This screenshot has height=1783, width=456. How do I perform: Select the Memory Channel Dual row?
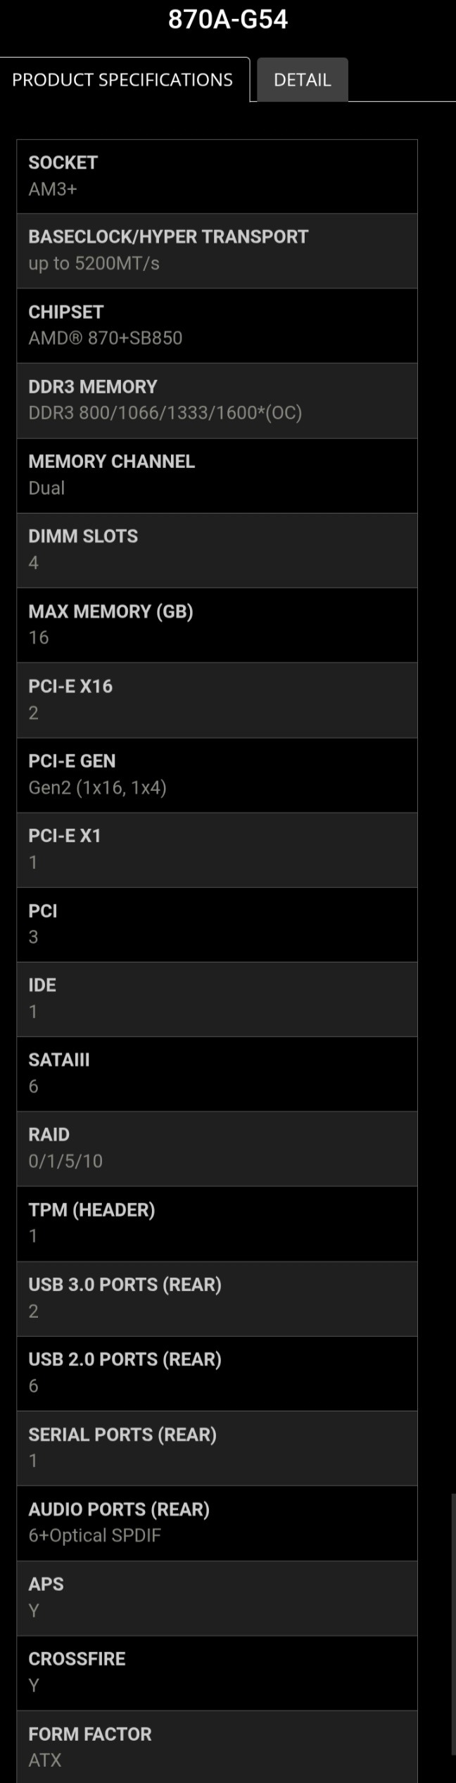click(x=217, y=475)
